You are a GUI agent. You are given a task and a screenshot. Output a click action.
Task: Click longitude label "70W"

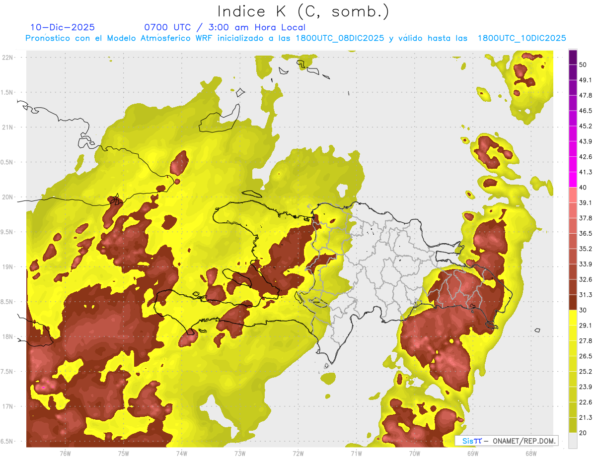(415, 454)
